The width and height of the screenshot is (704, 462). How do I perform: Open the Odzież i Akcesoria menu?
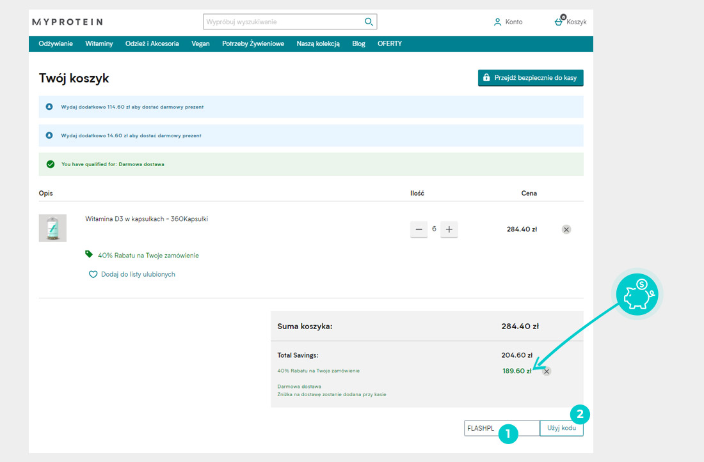(152, 43)
